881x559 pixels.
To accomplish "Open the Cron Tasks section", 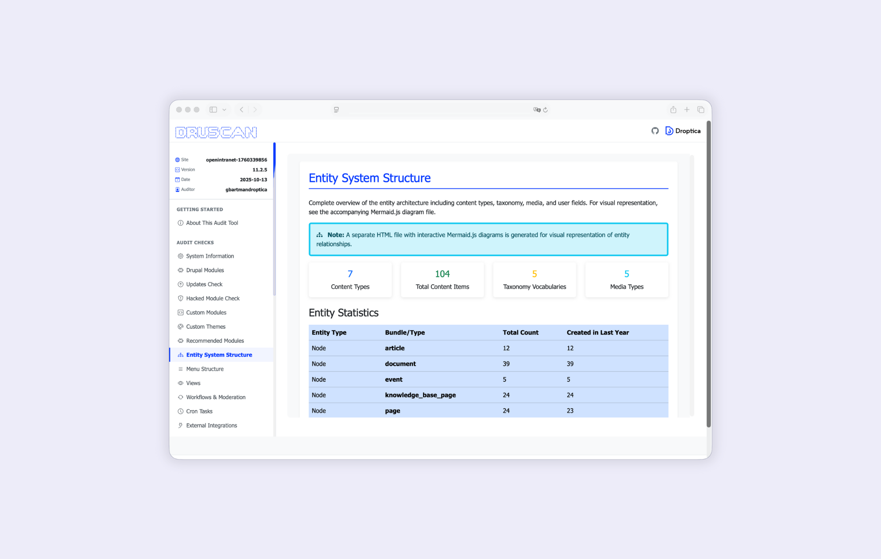I will pyautogui.click(x=199, y=411).
